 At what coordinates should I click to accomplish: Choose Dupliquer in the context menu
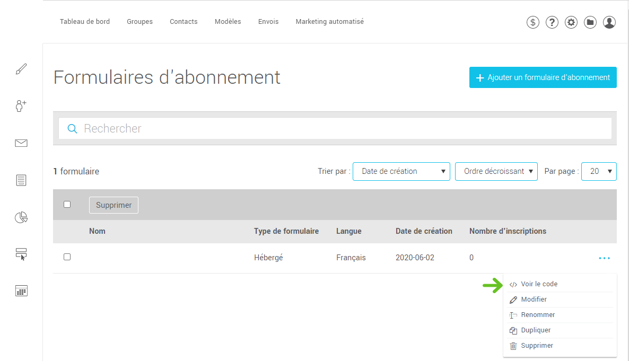pyautogui.click(x=536, y=330)
